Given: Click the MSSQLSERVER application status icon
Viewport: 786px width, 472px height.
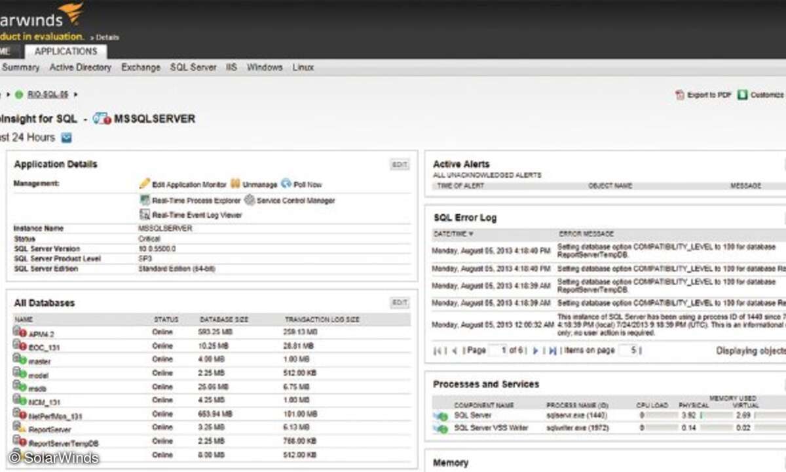Looking at the screenshot, I should point(102,119).
